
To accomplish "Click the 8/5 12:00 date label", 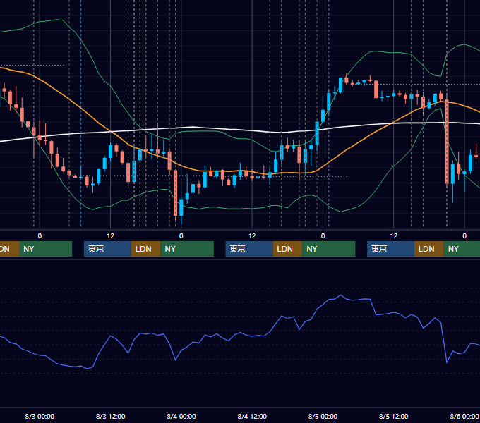I will pos(393,416).
